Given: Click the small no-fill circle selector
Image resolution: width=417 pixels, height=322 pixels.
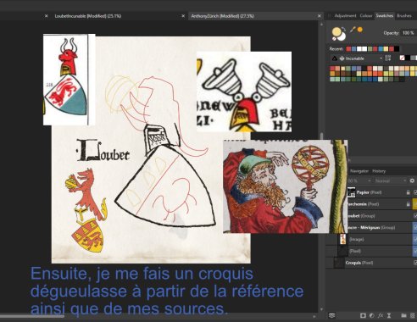Looking at the screenshot, I should 335,38.
